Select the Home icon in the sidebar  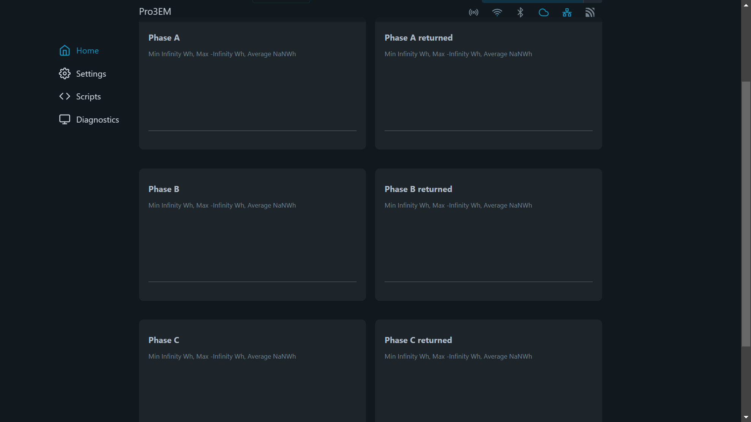pyautogui.click(x=65, y=50)
